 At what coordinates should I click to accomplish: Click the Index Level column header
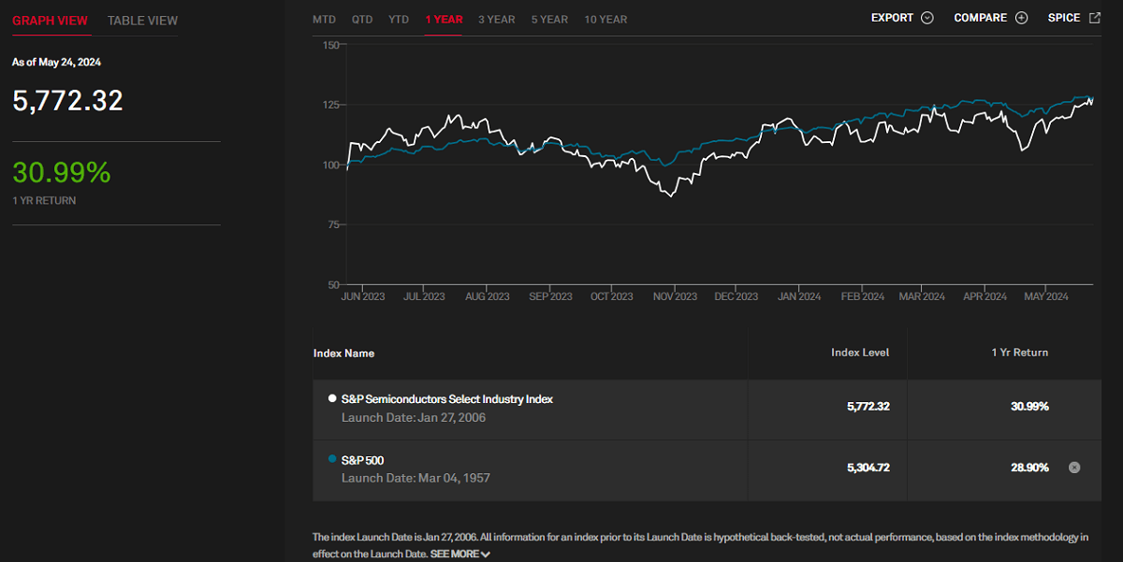click(x=860, y=353)
